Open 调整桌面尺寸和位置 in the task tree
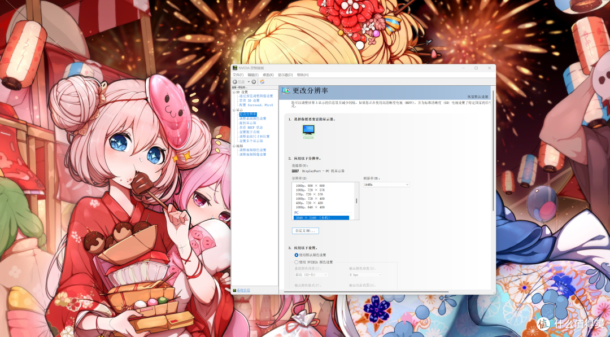This screenshot has width=610, height=337. click(x=254, y=137)
